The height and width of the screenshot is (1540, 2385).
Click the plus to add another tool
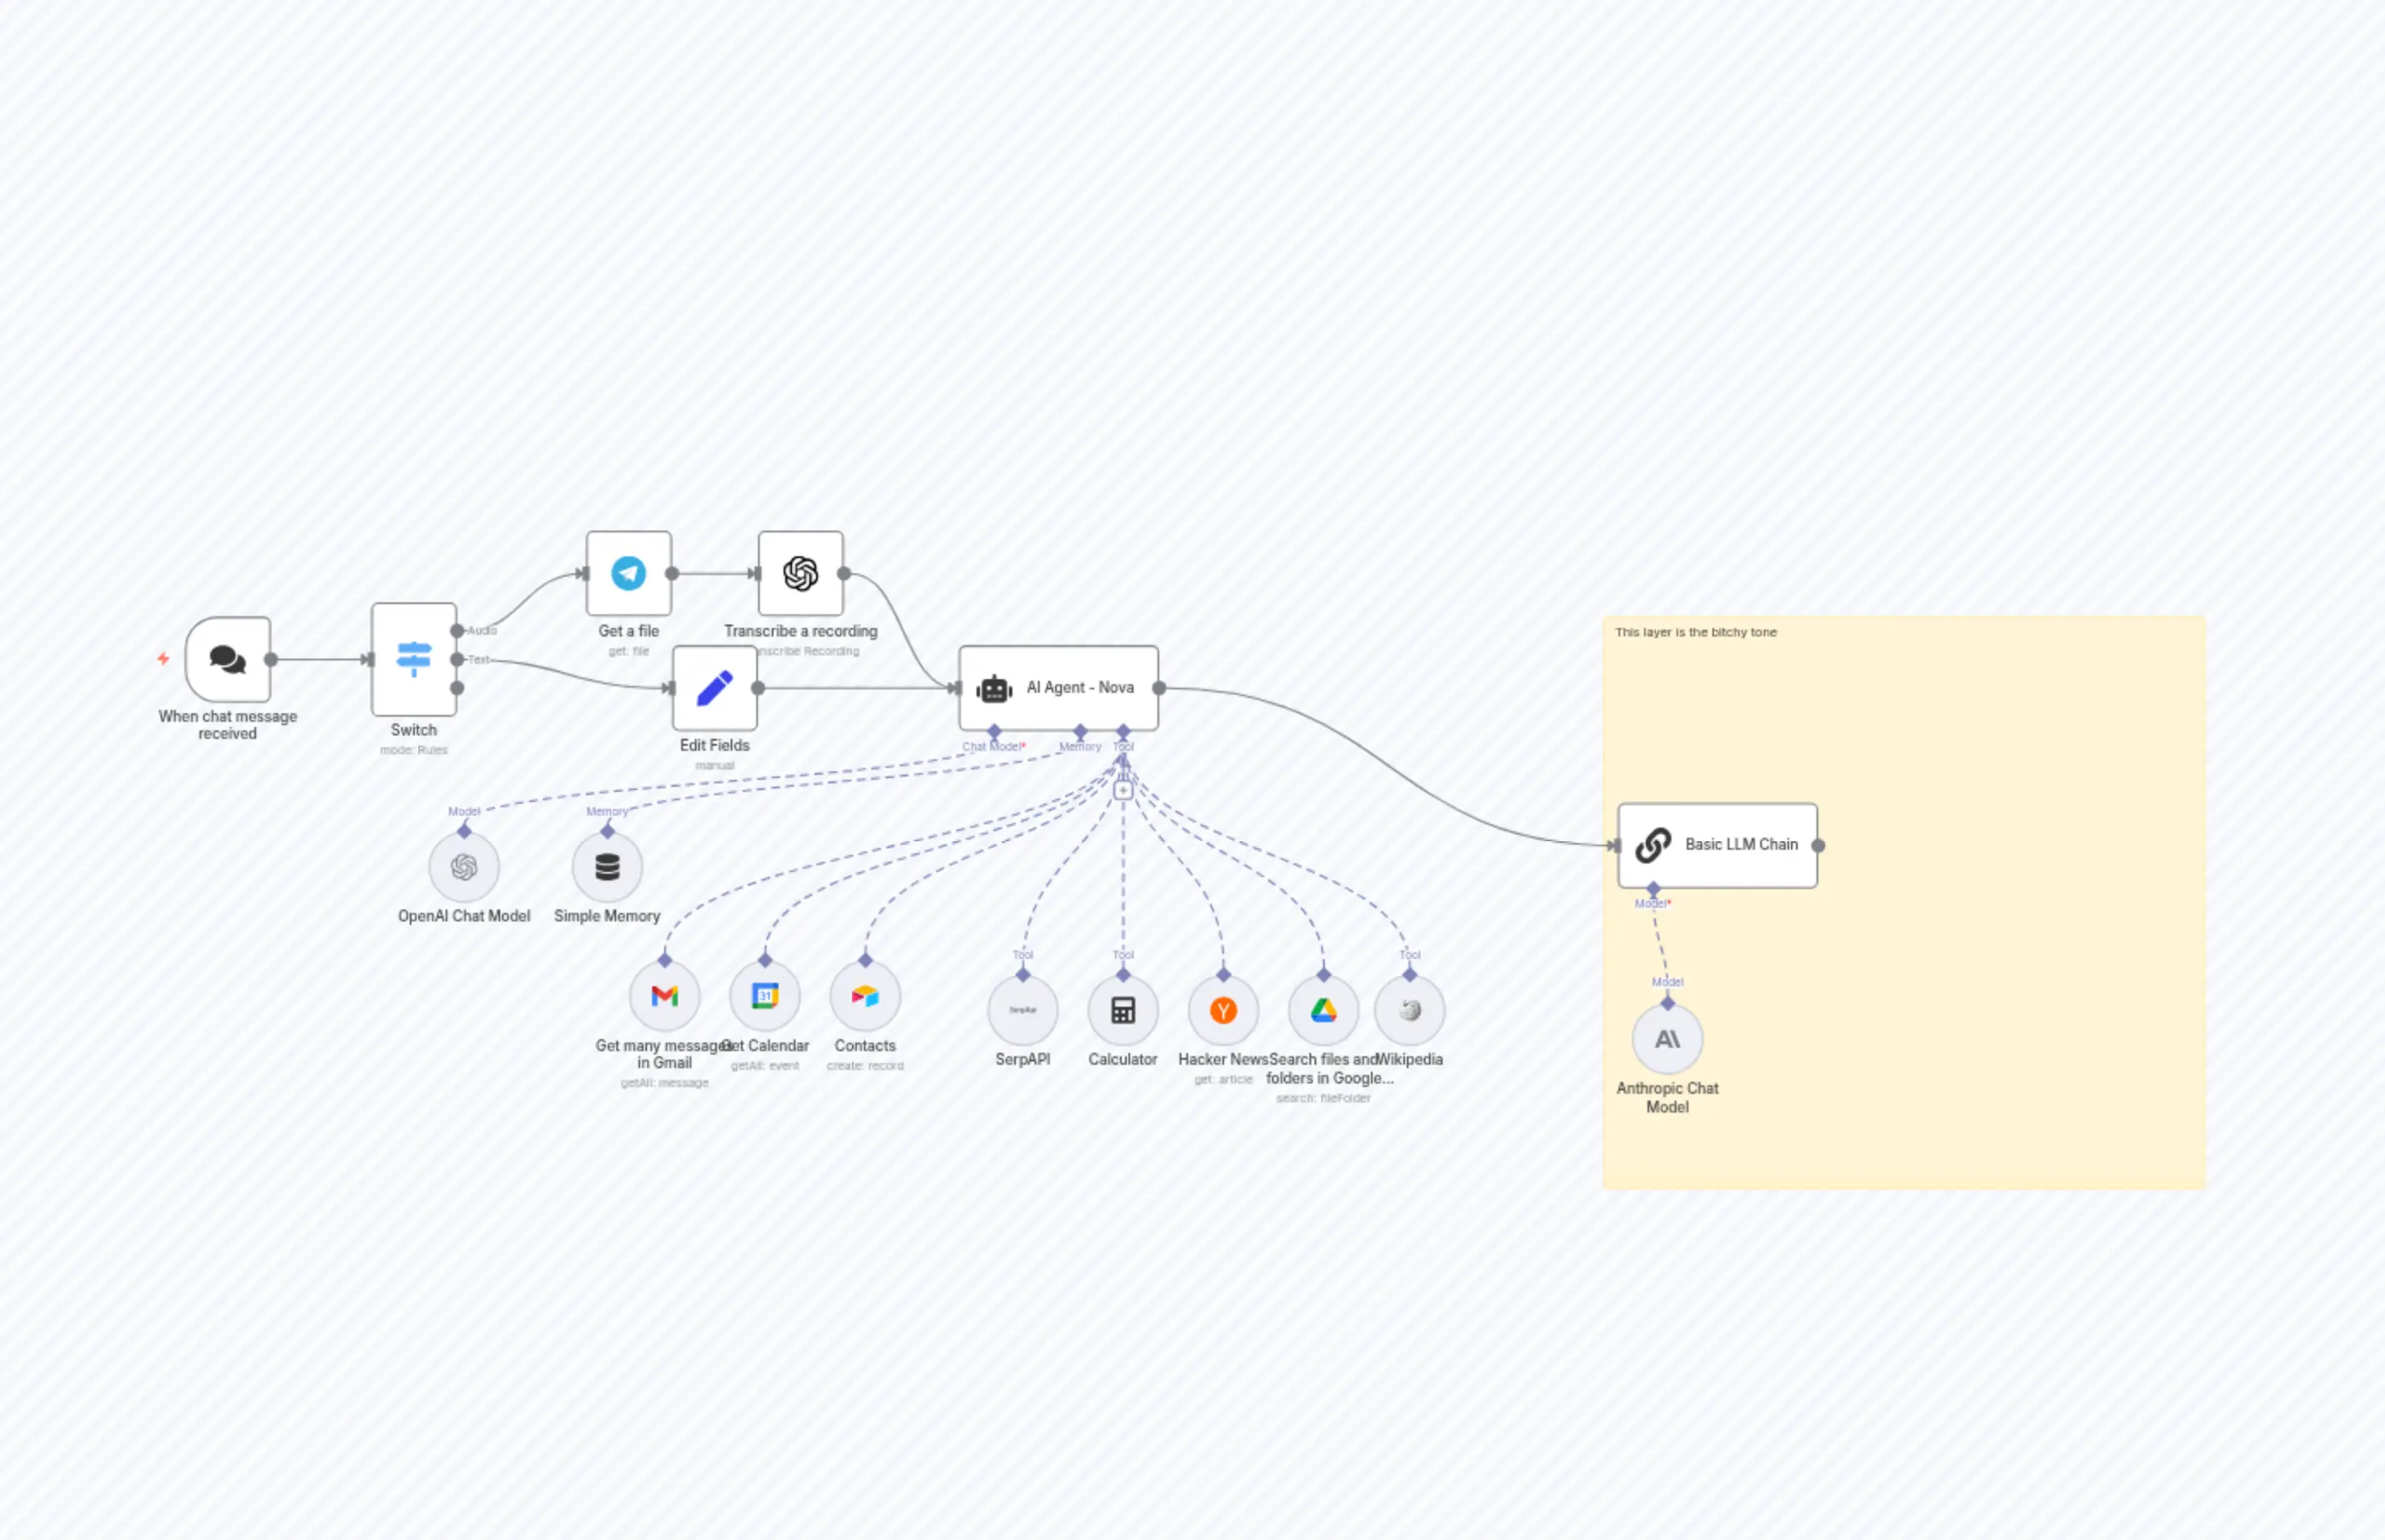[x=1123, y=788]
